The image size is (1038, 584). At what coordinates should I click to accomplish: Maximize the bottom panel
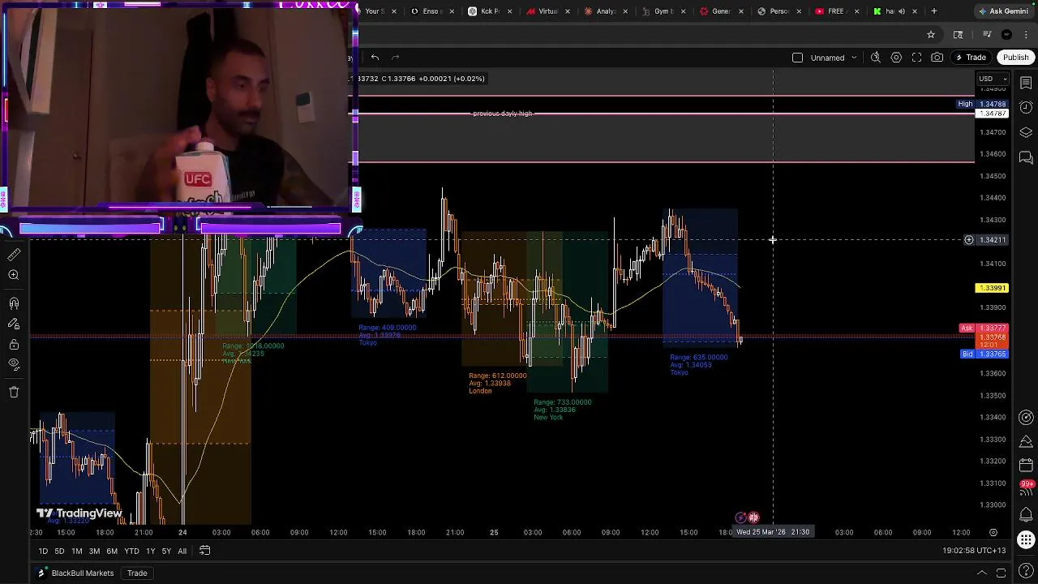coord(1002,573)
